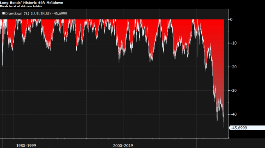Select the chart title 'Long Bonds' Historic 46% Meltdown'

point(31,3)
